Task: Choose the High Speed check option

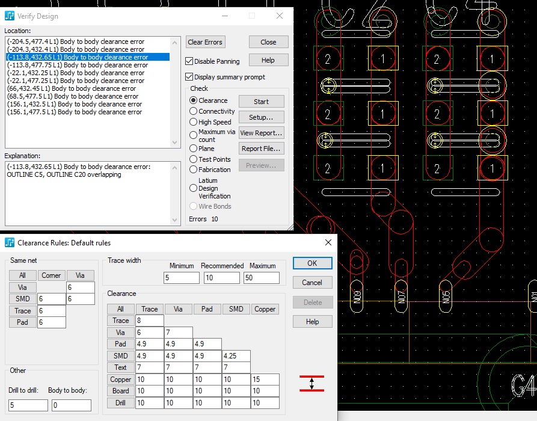Action: pos(194,122)
